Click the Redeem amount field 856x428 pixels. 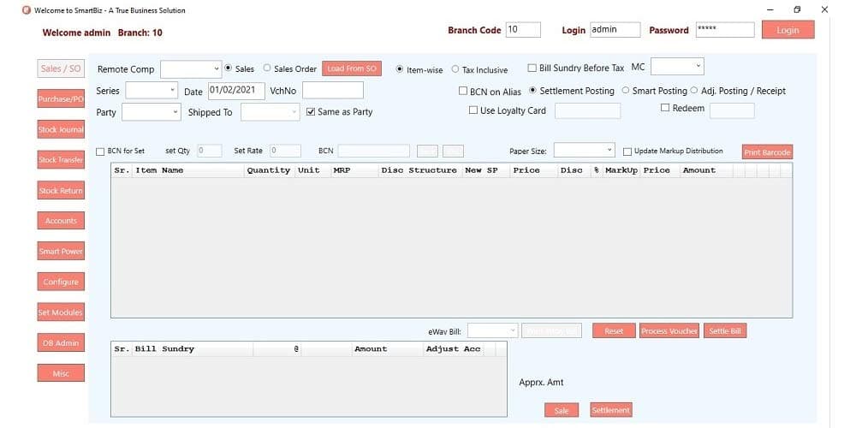732,110
